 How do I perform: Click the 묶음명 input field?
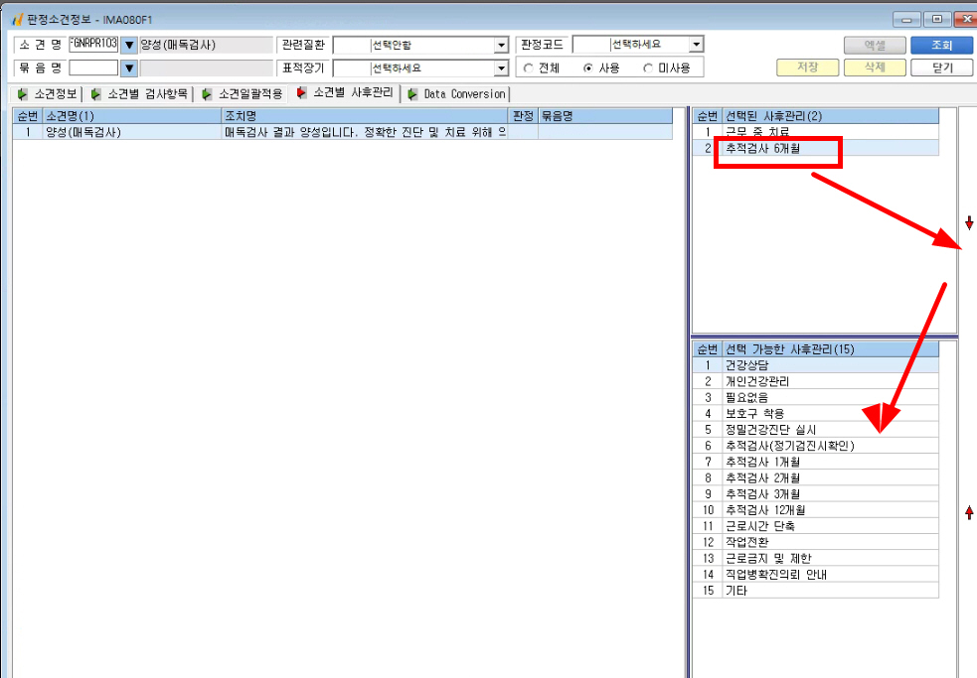pos(93,68)
